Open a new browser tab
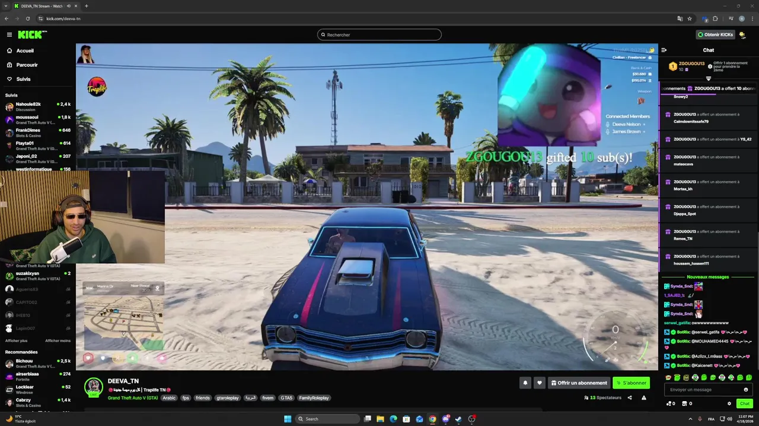The image size is (759, 426). [86, 6]
